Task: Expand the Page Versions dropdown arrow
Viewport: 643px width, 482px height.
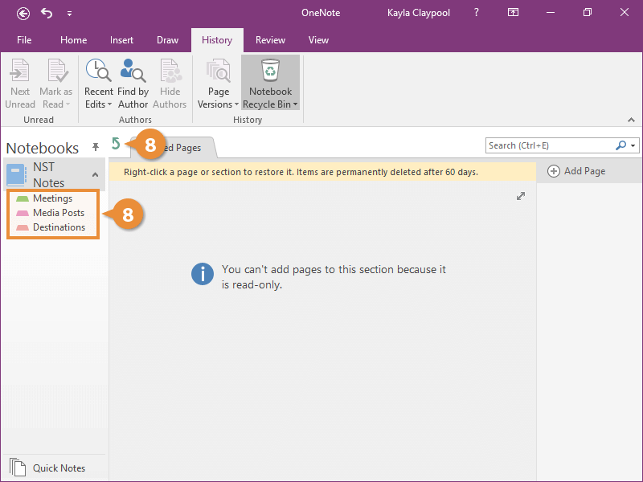Action: (x=236, y=104)
